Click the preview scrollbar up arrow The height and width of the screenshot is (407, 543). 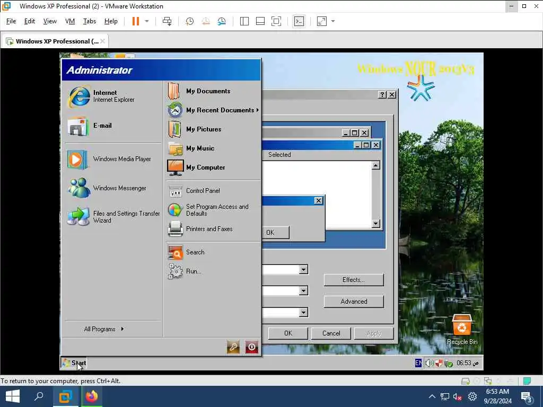click(376, 165)
